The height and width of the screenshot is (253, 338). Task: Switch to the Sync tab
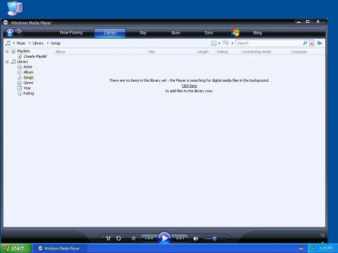209,33
